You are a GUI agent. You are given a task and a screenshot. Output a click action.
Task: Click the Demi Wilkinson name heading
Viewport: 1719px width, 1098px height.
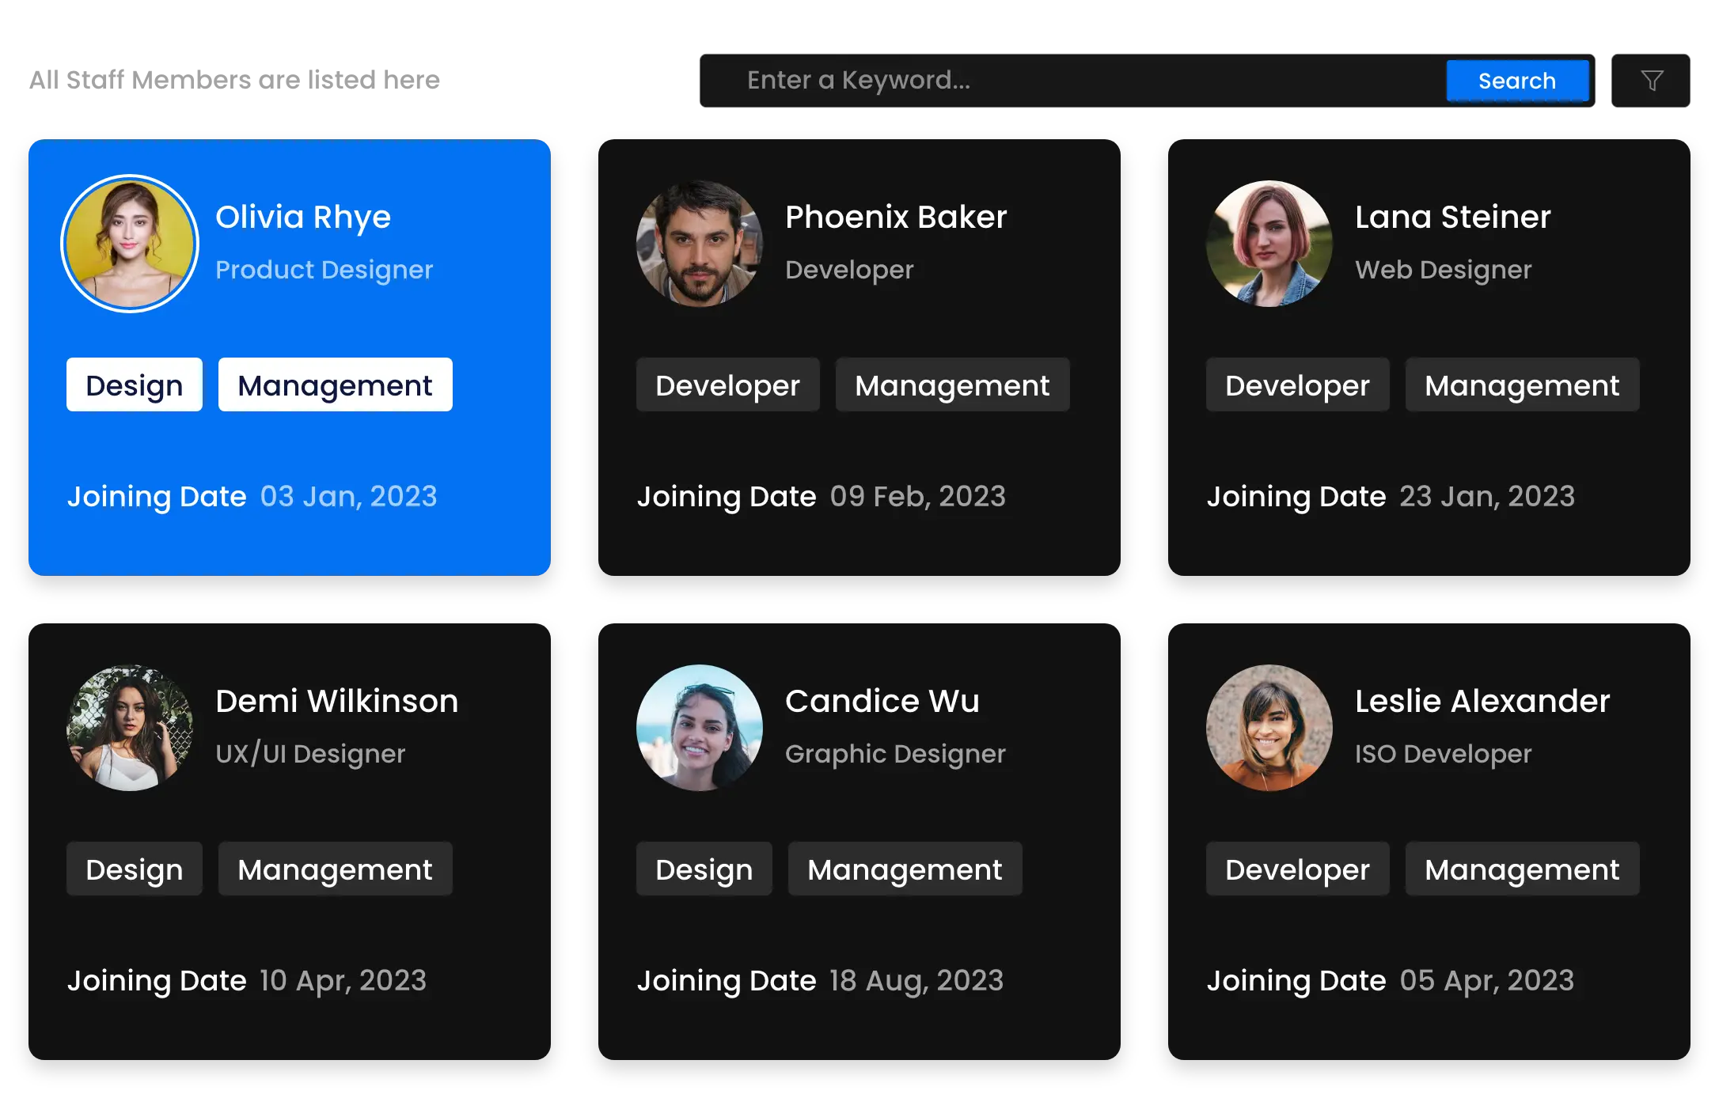click(x=336, y=701)
